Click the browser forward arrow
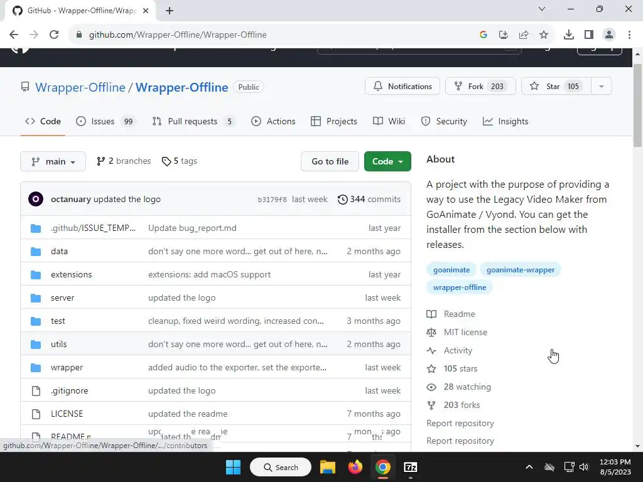This screenshot has width=643, height=482. point(34,35)
